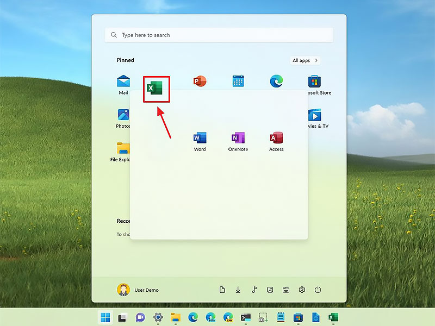The image size is (435, 326).
Task: Launch Microsoft Edge from the taskbar
Action: coord(193,317)
